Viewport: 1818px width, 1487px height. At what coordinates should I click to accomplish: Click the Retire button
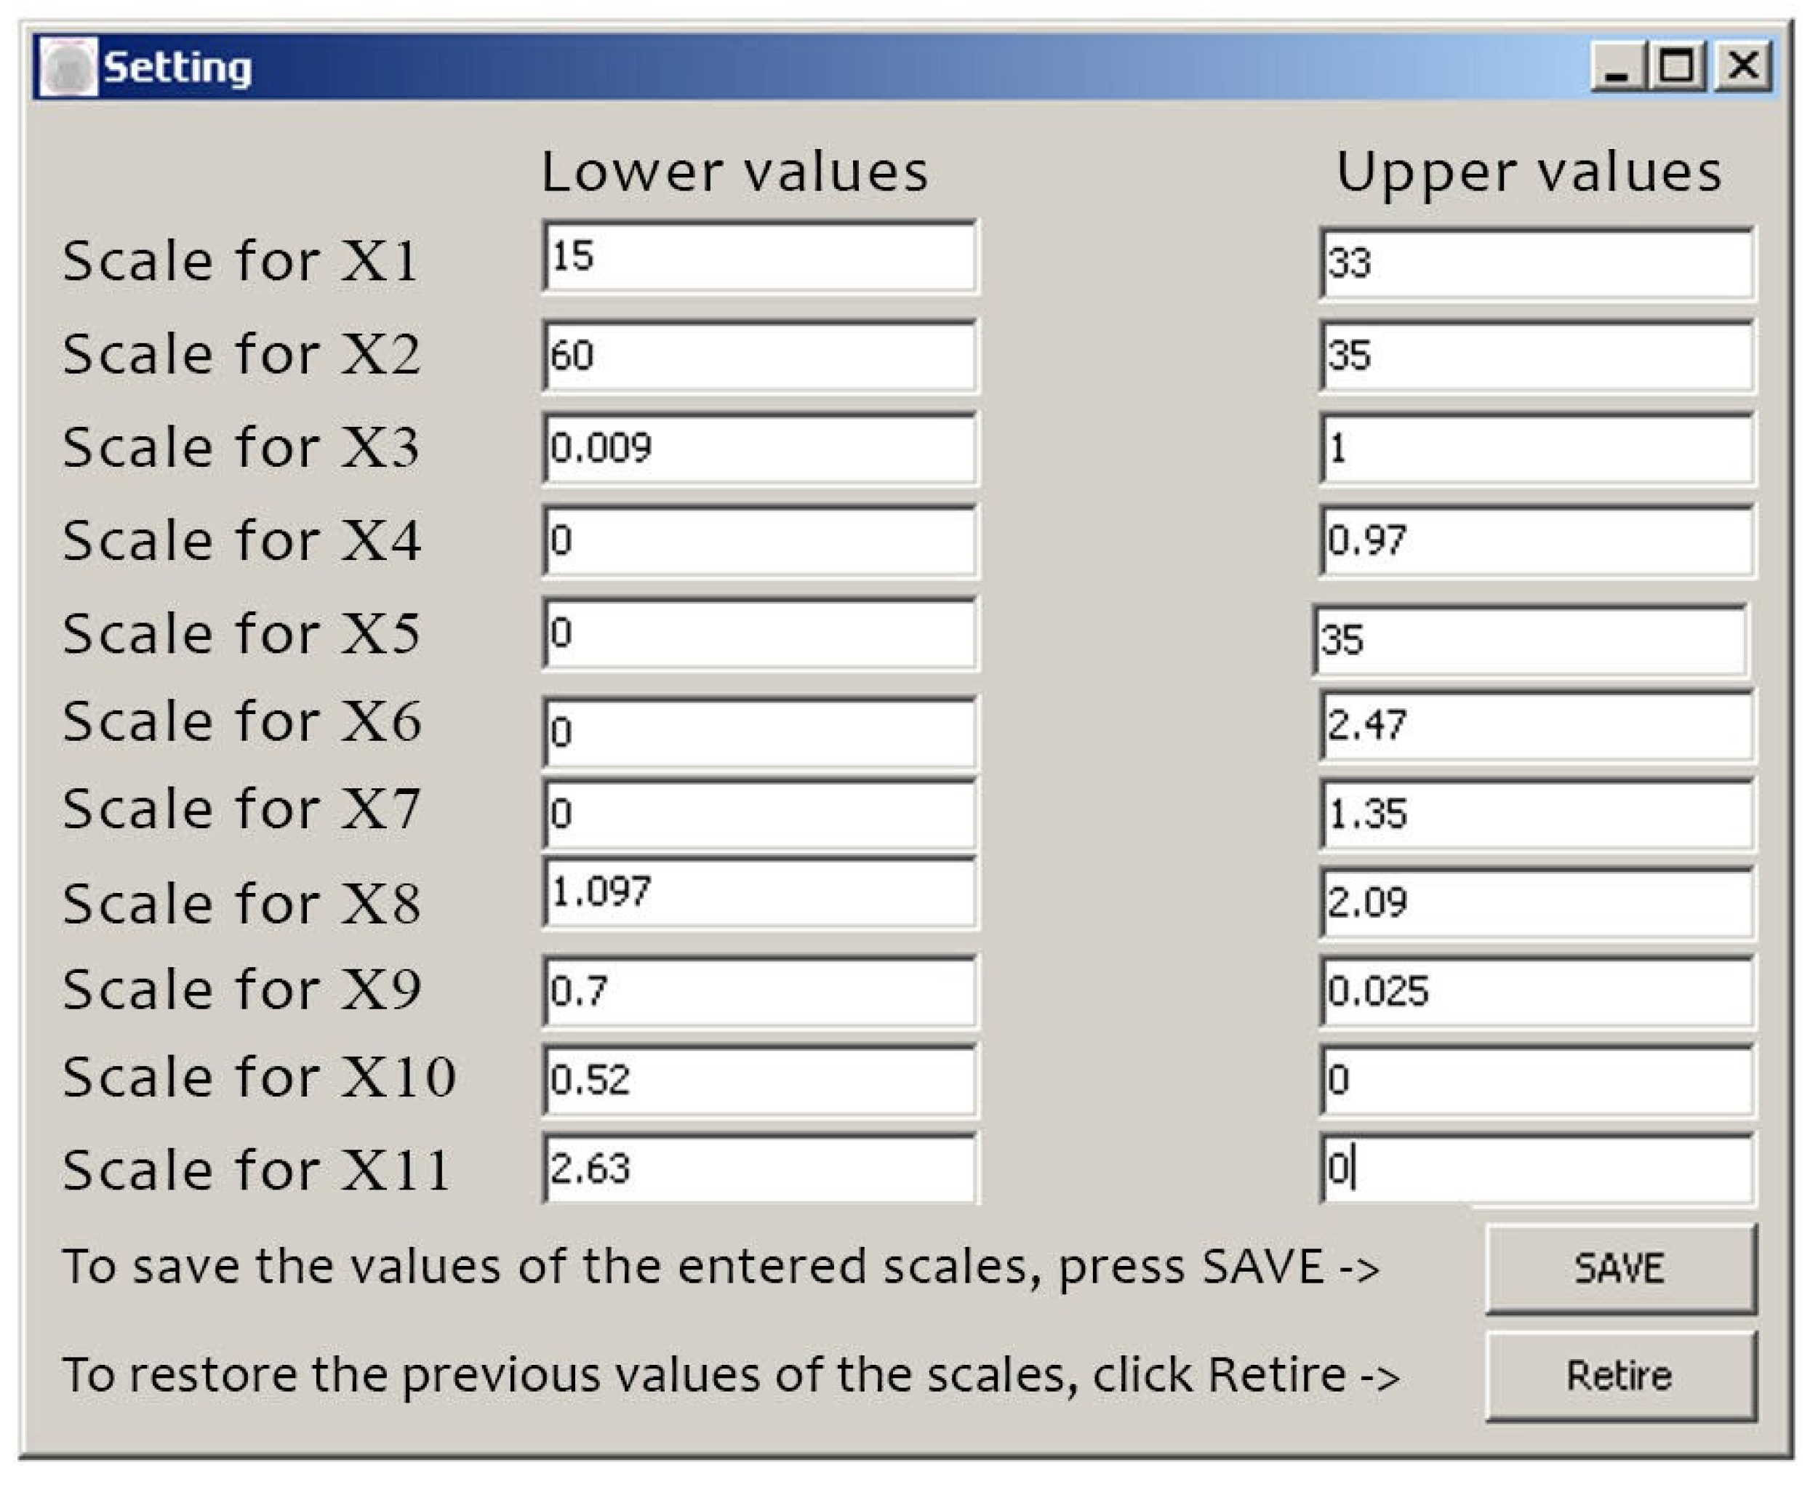click(x=1620, y=1375)
